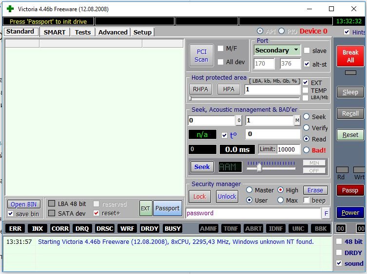Click the DRDY status indicator
Image resolution: width=367 pixels, height=274 pixels.
(x=150, y=228)
